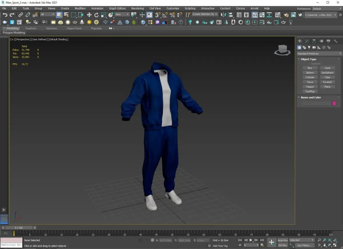Click the object name input field
343x249 pixels.
tap(317, 103)
